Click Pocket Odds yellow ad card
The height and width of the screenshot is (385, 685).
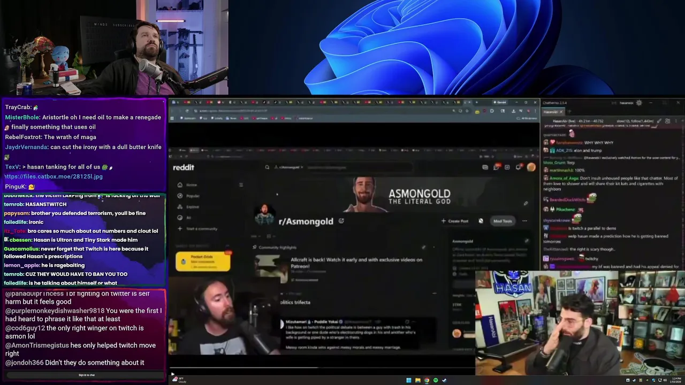[203, 261]
